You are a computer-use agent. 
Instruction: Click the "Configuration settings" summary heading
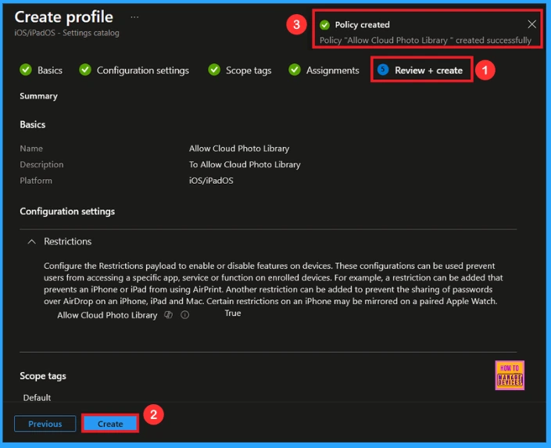(x=67, y=211)
